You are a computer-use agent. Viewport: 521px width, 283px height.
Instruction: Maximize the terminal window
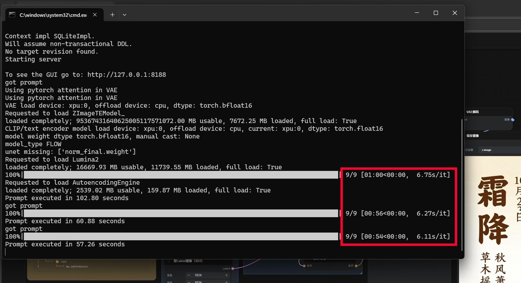(x=436, y=13)
